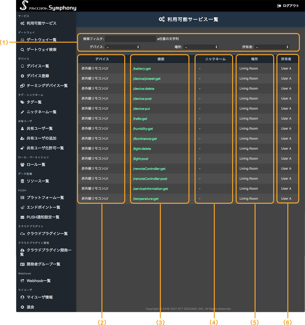Image resolution: width=305 pixels, height=325 pixels.
Task: Click the add-user icon for 共有ユーザの追加
Action: coord(22,138)
